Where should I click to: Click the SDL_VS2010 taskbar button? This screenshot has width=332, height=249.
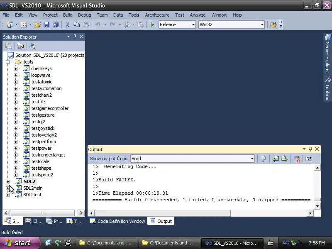coord(232,243)
